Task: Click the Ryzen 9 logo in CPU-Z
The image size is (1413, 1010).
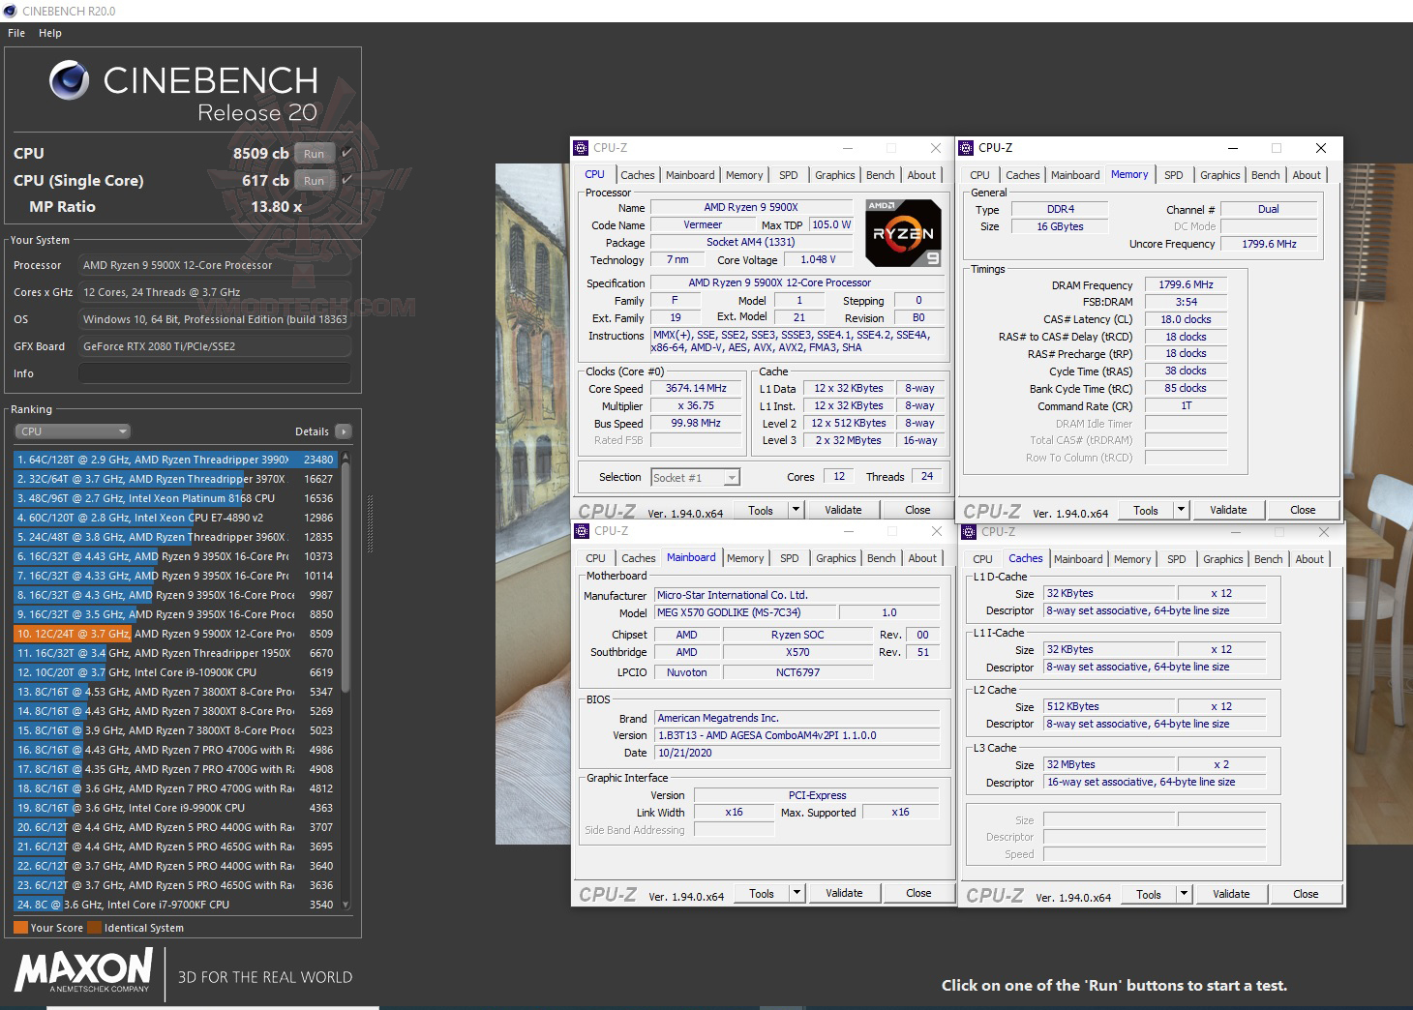Action: tap(903, 233)
